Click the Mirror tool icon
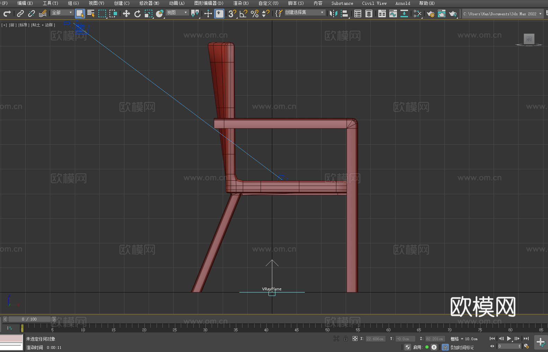 coord(334,13)
